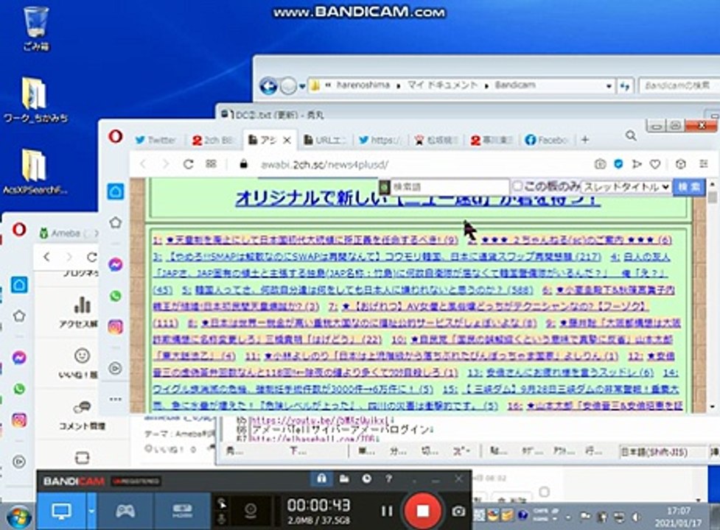Toggle Bandicam microphone icon
The width and height of the screenshot is (720, 530).
click(x=222, y=519)
